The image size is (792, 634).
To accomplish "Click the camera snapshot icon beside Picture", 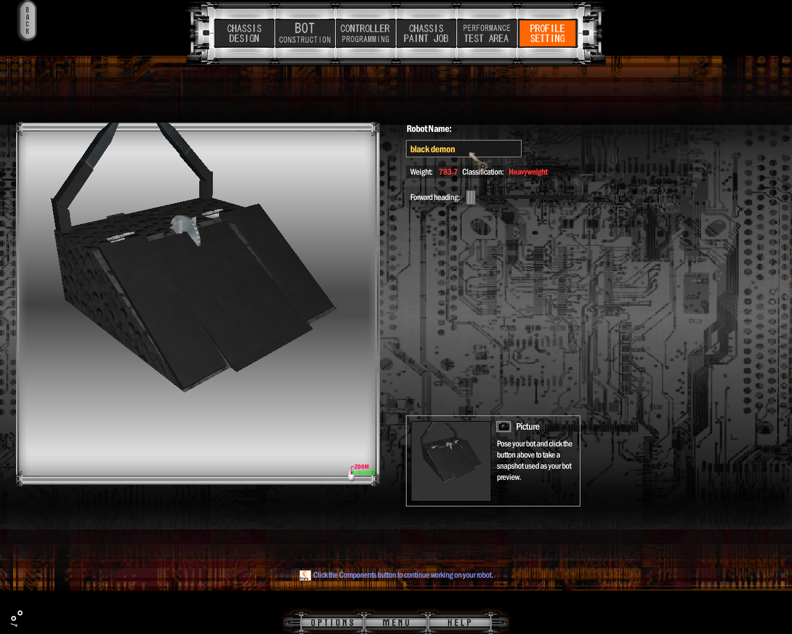I will (504, 427).
